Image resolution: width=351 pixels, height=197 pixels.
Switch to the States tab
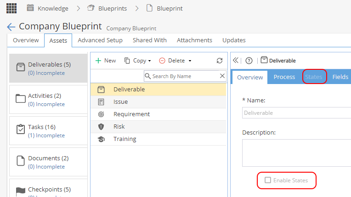click(x=314, y=77)
